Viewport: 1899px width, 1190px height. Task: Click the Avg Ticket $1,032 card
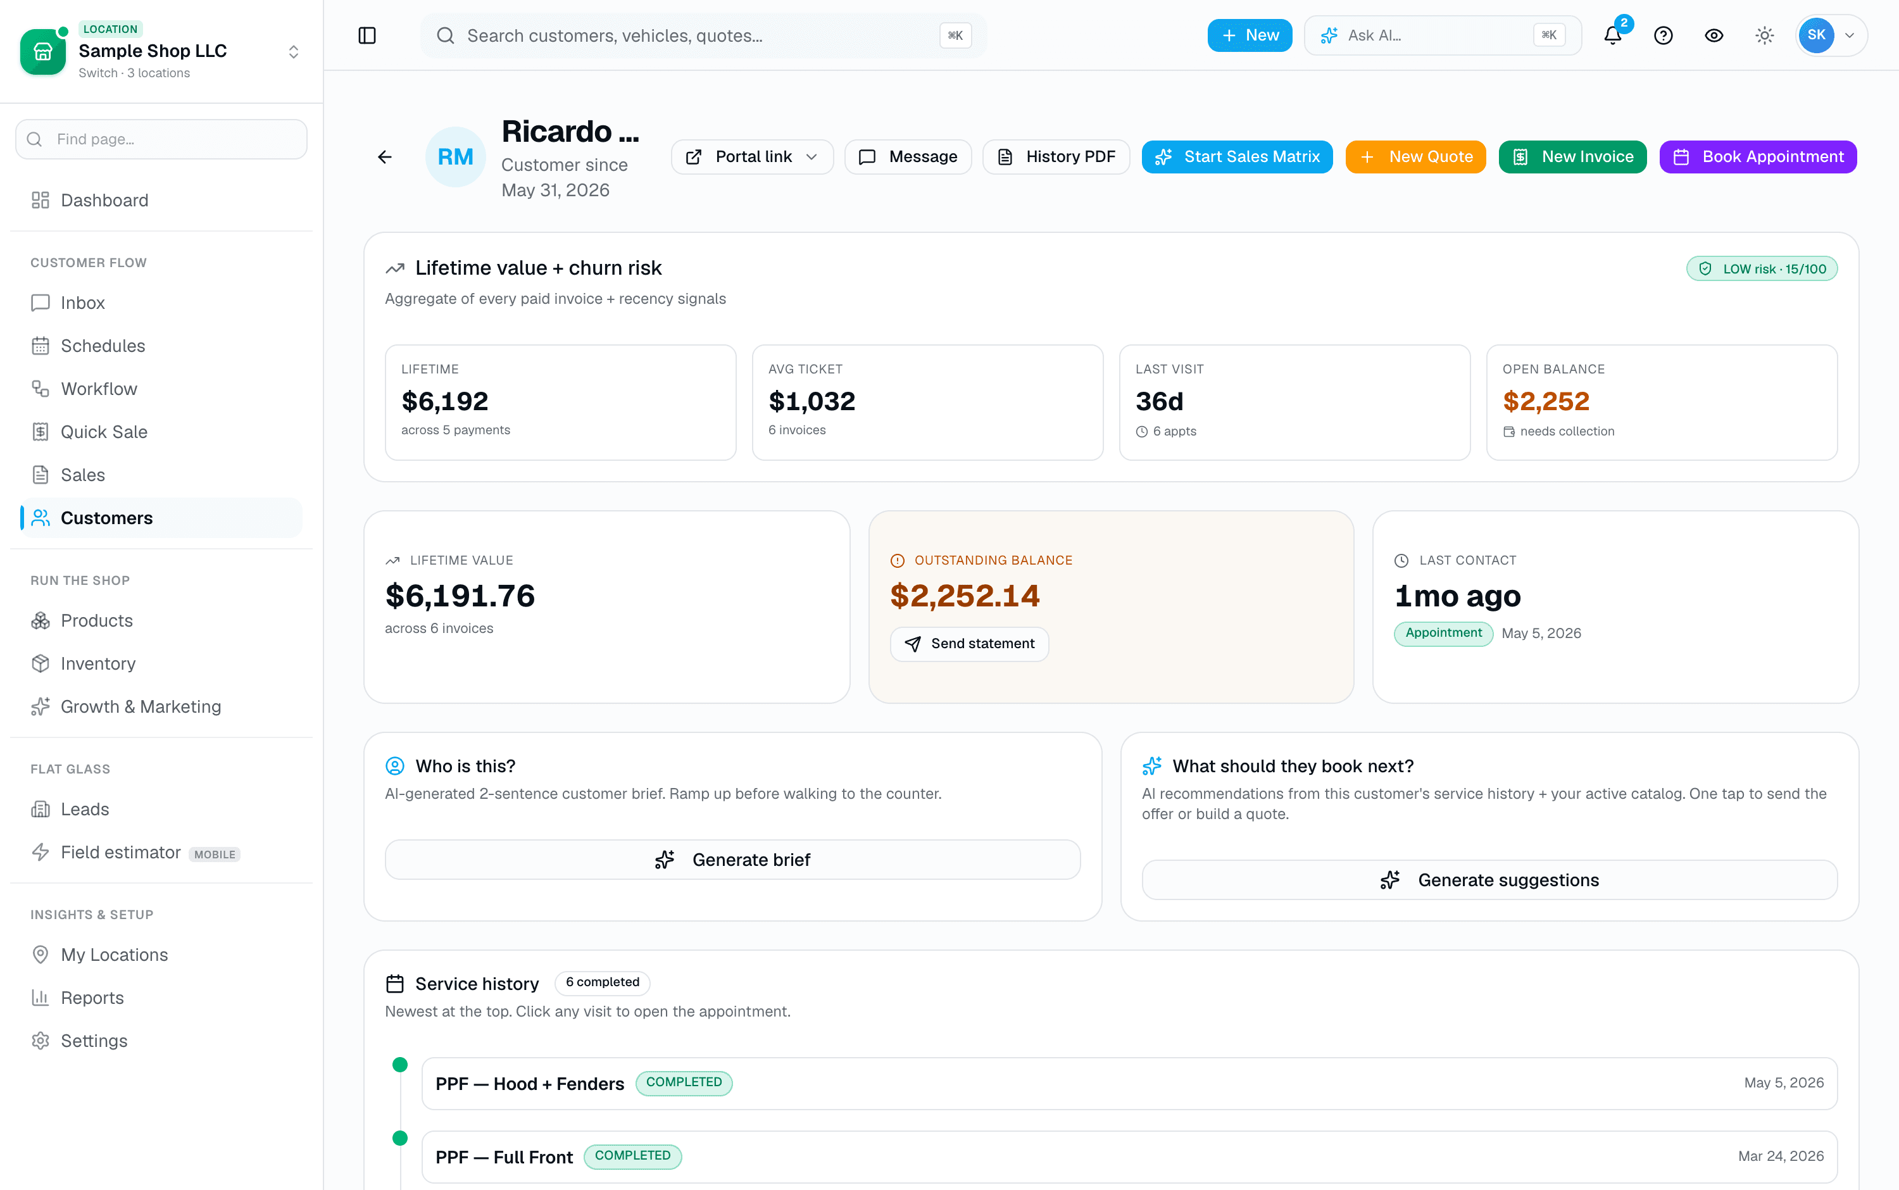pos(928,402)
